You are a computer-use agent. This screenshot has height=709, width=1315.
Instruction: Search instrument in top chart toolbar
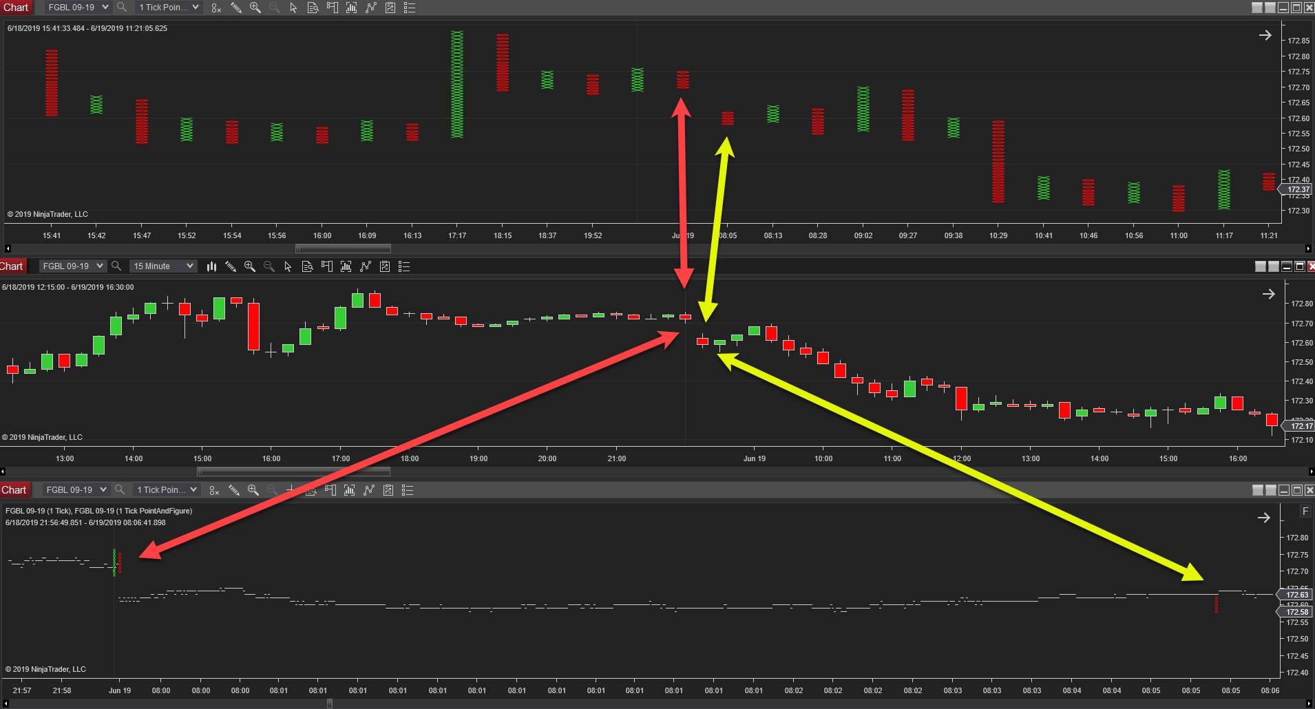122,8
